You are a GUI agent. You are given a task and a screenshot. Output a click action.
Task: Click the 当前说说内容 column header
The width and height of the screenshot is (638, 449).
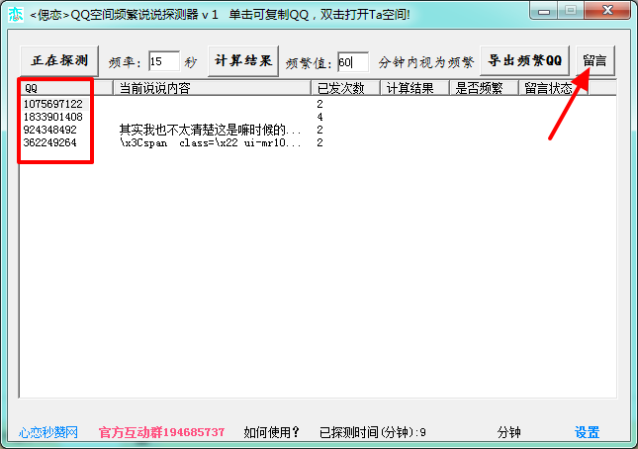point(213,88)
